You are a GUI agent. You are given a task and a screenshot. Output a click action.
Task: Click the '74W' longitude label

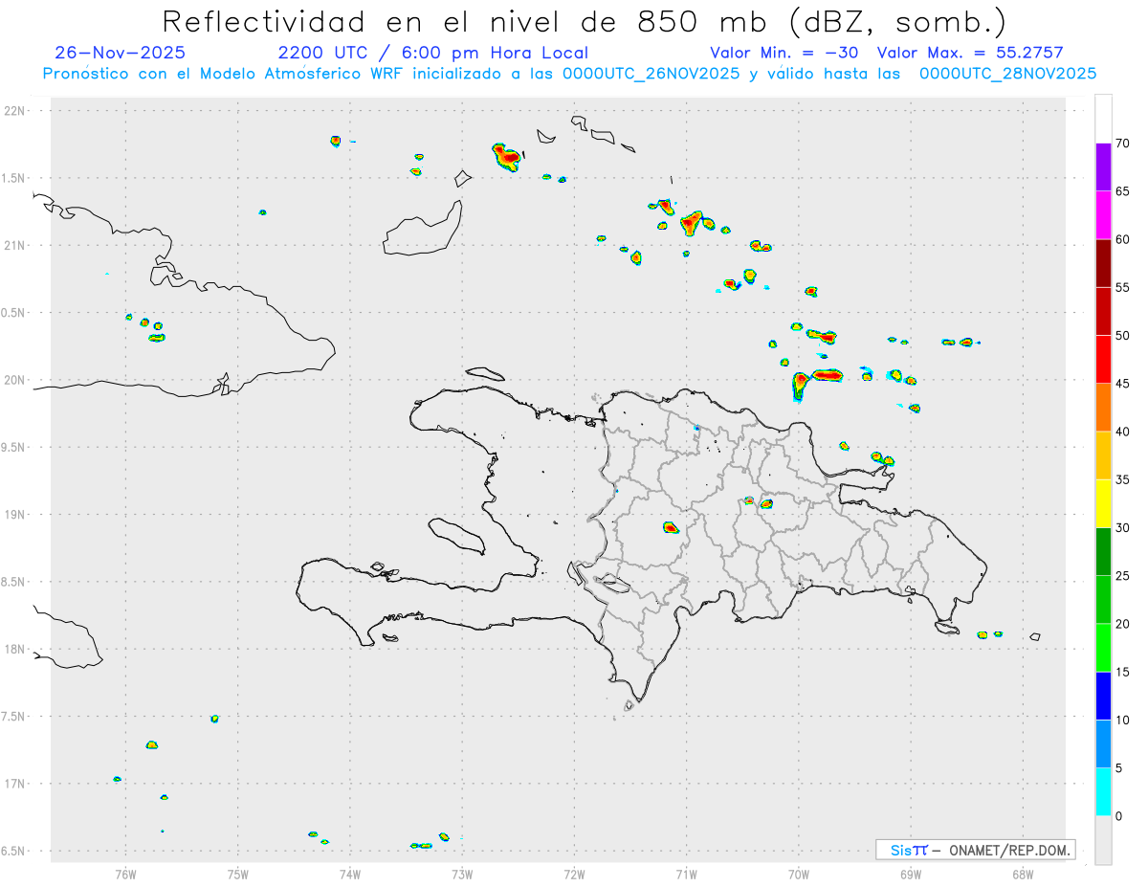(x=350, y=874)
